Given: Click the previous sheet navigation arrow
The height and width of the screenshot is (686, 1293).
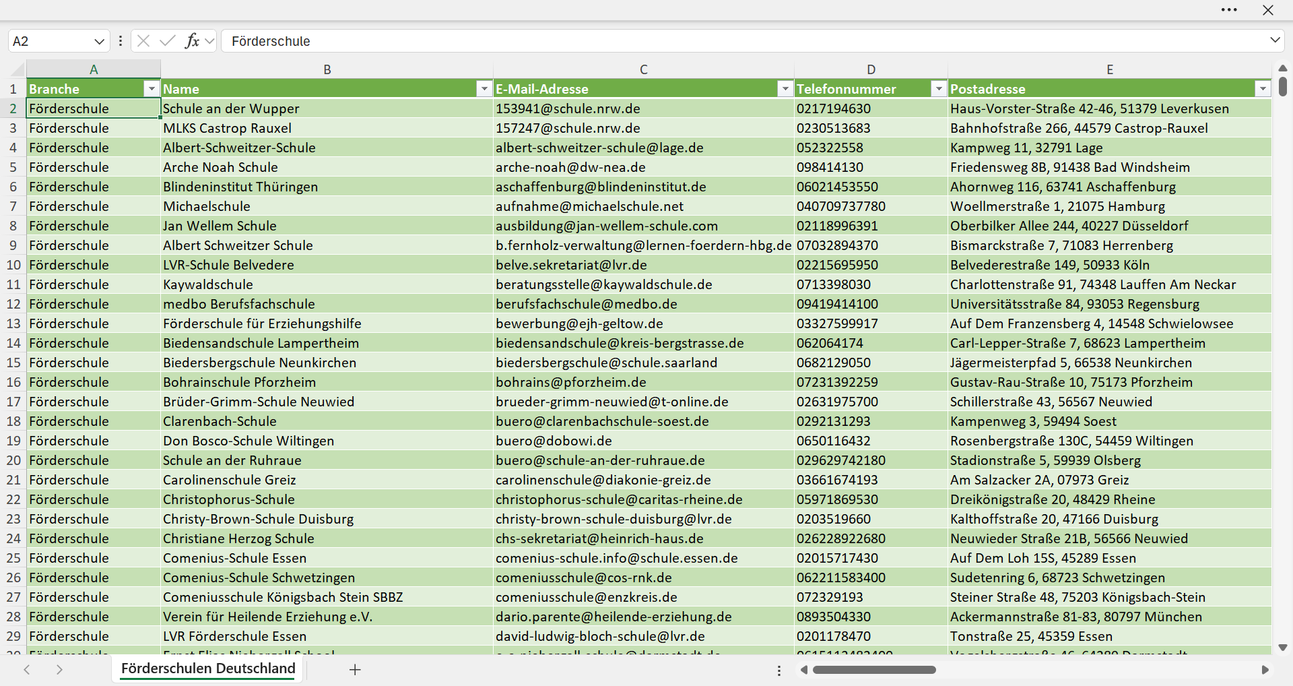Looking at the screenshot, I should click(27, 670).
